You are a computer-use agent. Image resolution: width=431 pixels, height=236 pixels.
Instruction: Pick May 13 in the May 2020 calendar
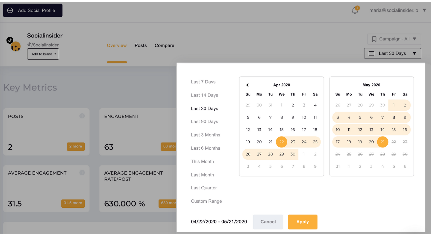(x=371, y=130)
